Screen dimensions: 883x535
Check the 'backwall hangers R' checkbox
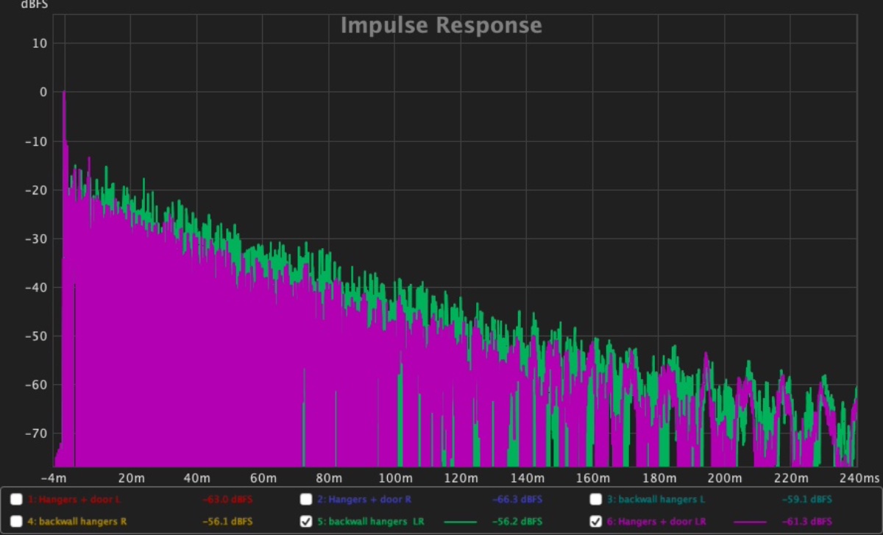tap(16, 521)
